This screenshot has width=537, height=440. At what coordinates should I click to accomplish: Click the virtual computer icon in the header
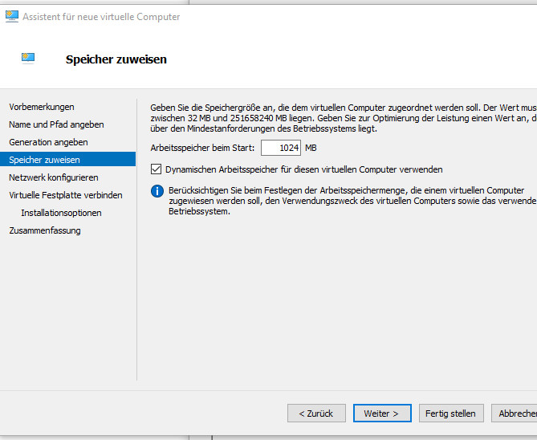28,58
